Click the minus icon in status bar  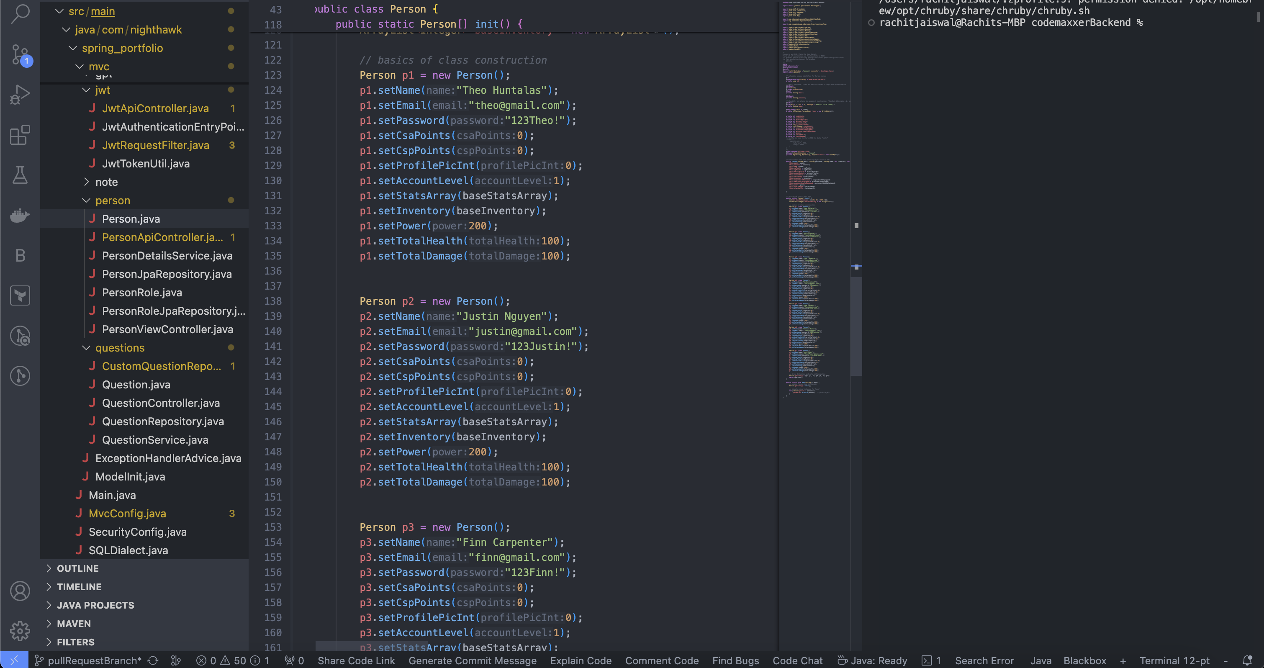pos(1225,660)
